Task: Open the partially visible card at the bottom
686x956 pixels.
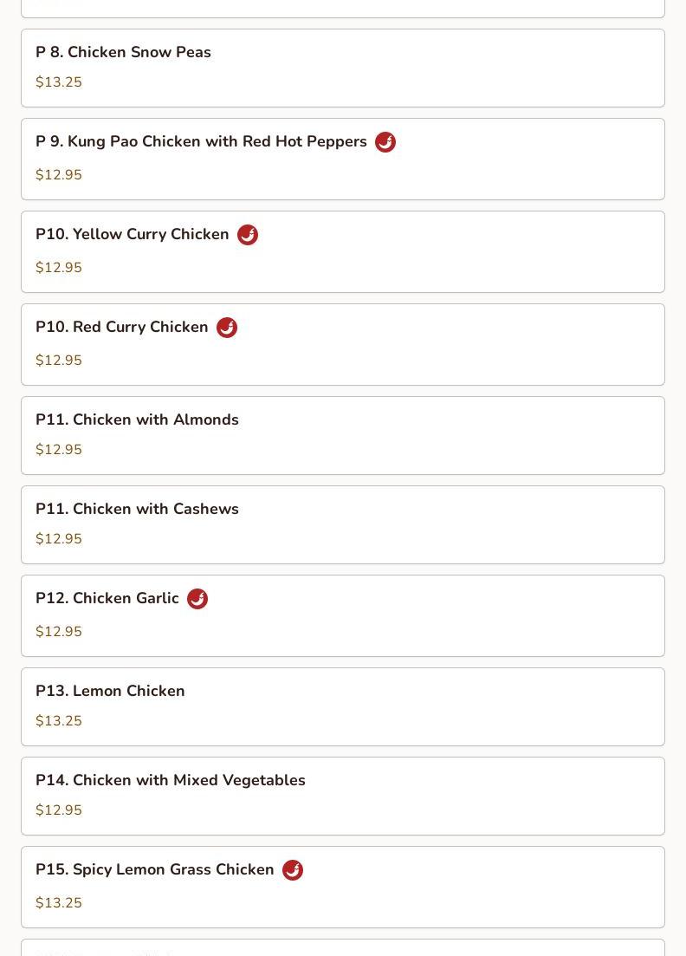Action: 343,947
